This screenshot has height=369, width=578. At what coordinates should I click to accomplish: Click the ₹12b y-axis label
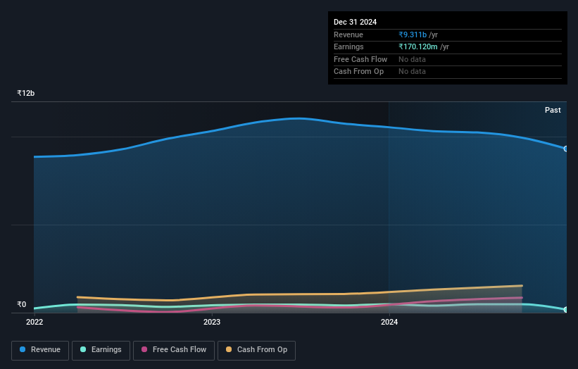pos(26,93)
